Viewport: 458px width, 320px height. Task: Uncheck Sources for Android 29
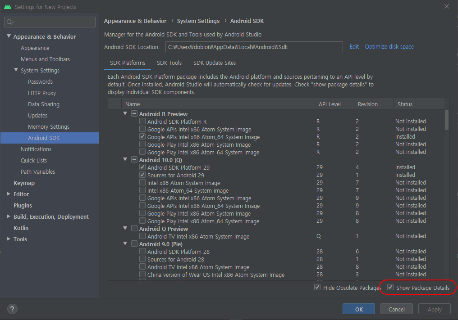click(142, 175)
